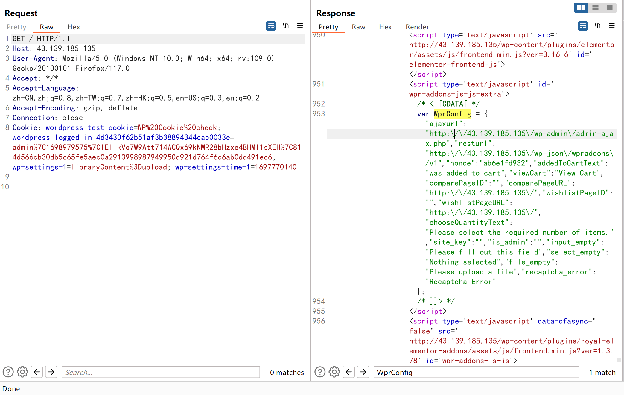
Task: Switch to side-by-side layout view
Action: coord(581,8)
